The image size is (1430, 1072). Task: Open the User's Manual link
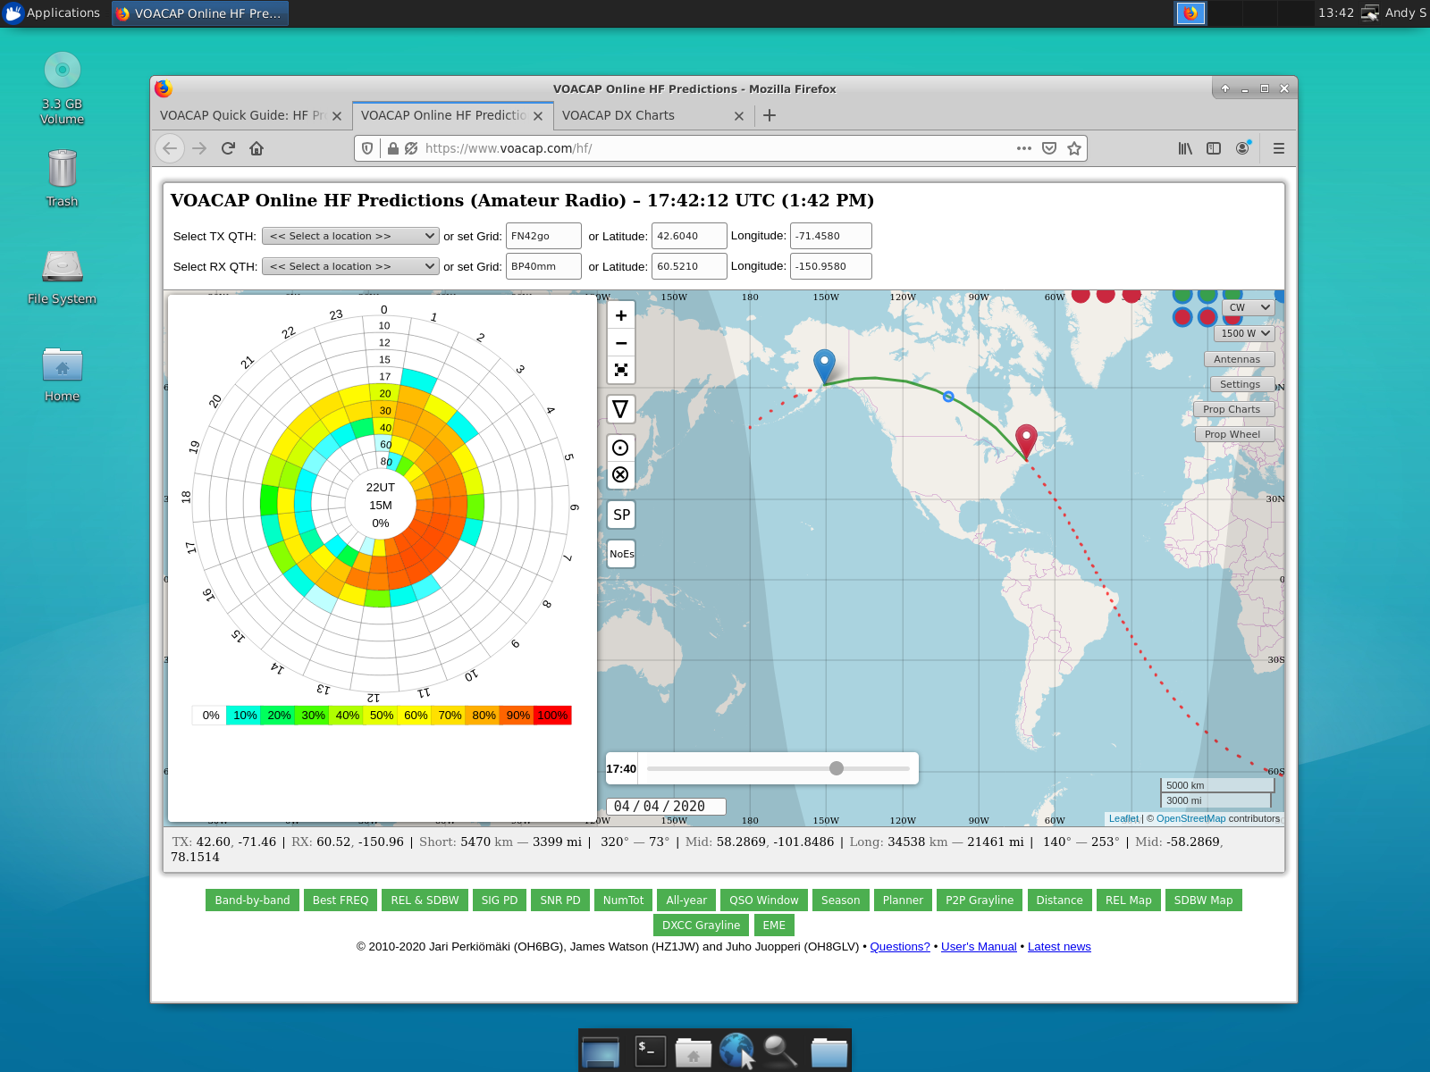[979, 946]
